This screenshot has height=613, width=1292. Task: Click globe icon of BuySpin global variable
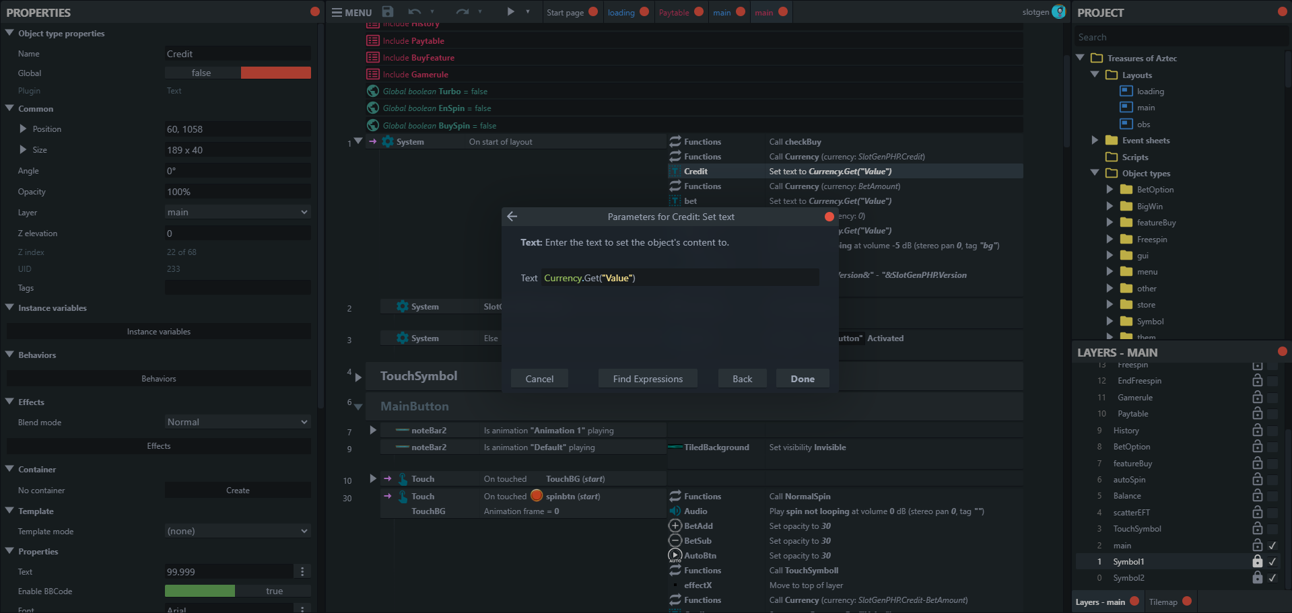click(x=373, y=125)
